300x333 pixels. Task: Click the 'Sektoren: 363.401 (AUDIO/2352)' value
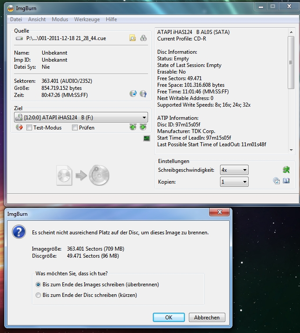67,81
